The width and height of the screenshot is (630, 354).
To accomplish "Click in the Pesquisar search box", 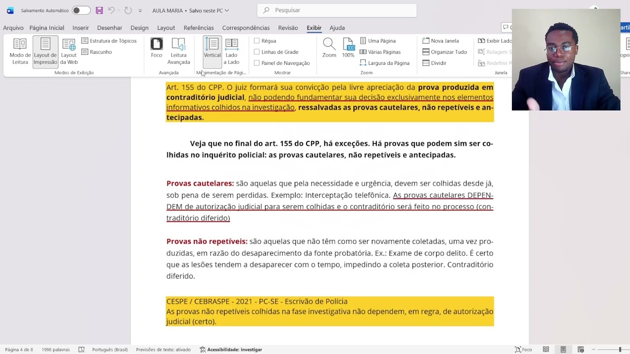I will click(337, 10).
